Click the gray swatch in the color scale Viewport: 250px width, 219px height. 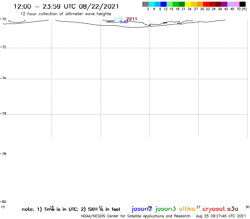tap(146, 4)
